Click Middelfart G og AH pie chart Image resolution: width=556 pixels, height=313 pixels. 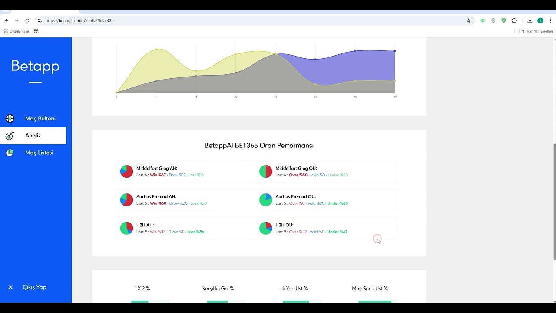click(x=126, y=171)
